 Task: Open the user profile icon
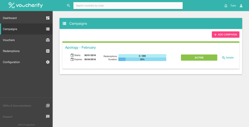[x=241, y=6]
